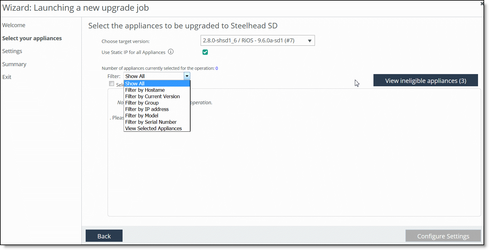The width and height of the screenshot is (489, 250).
Task: Select Filter by Current Version
Action: pyautogui.click(x=157, y=96)
